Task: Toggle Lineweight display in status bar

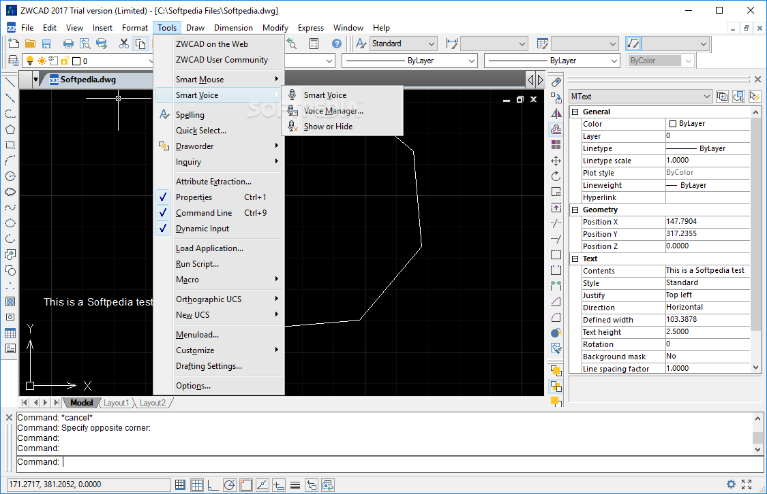Action: 295,484
